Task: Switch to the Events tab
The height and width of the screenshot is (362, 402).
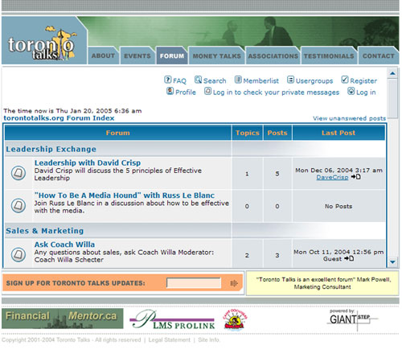Action: click(137, 56)
